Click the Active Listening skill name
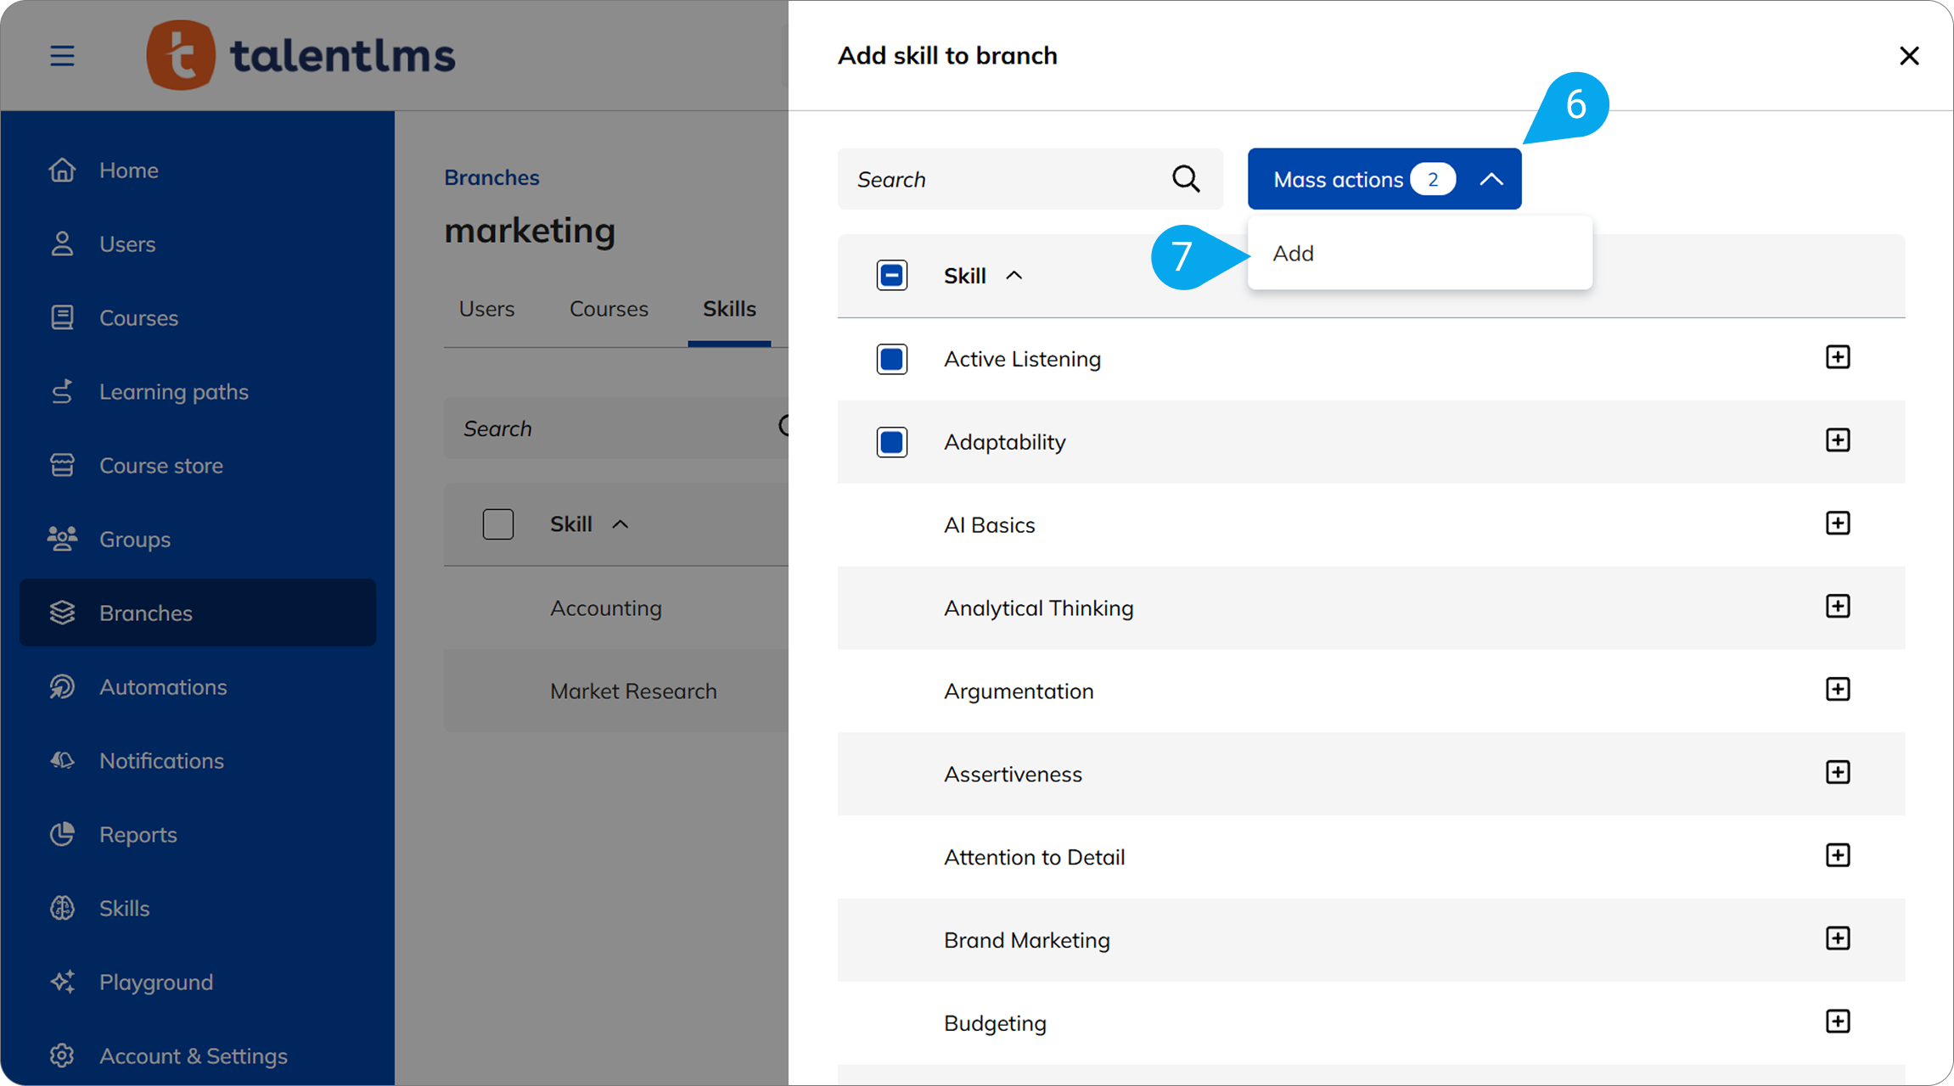The height and width of the screenshot is (1086, 1954). click(x=1022, y=359)
